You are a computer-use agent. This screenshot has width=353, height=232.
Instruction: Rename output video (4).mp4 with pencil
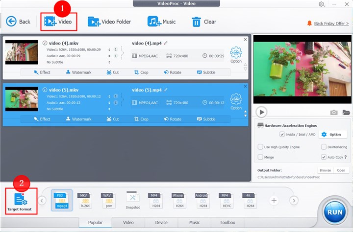click(x=166, y=43)
